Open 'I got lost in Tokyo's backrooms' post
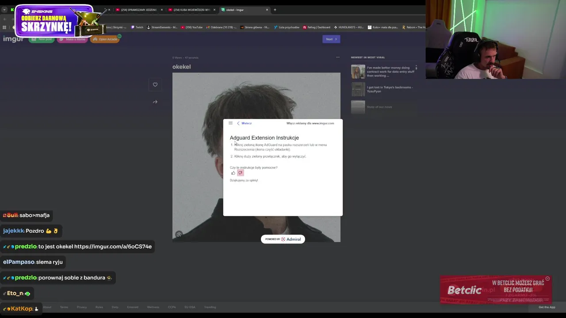 coord(384,89)
